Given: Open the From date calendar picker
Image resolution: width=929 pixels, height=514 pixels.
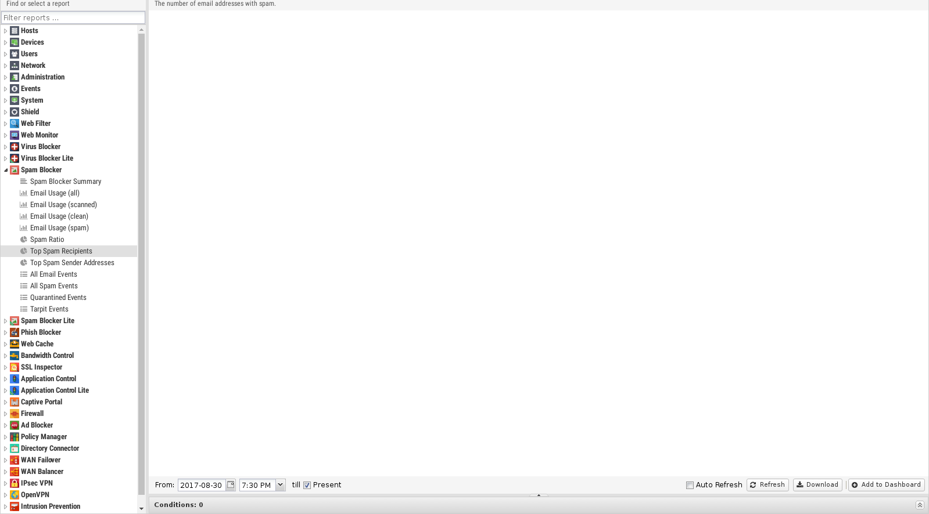Looking at the screenshot, I should coord(231,485).
